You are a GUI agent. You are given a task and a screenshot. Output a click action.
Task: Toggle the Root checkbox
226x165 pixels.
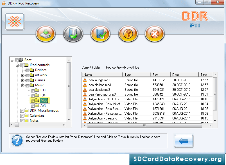17,60
